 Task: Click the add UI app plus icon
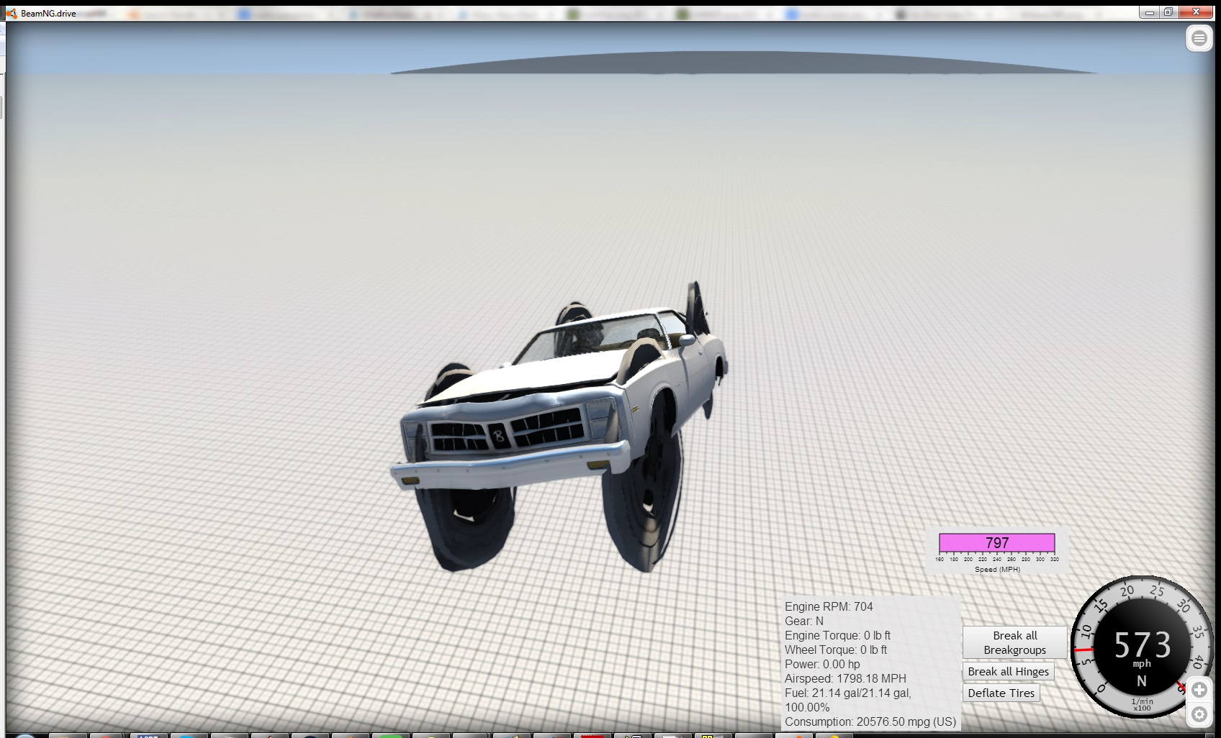coord(1199,690)
